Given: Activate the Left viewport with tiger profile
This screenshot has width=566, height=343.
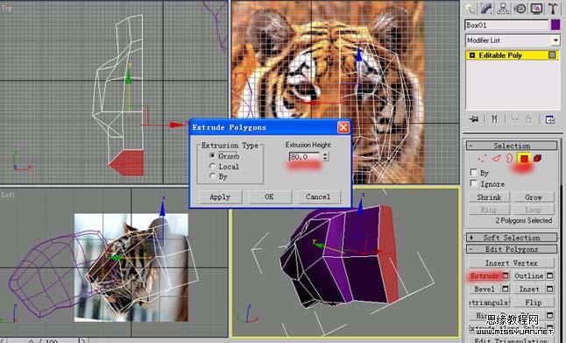Looking at the screenshot, I should click(113, 262).
